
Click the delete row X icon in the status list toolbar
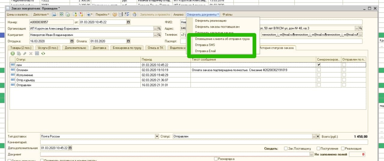coord(31,53)
